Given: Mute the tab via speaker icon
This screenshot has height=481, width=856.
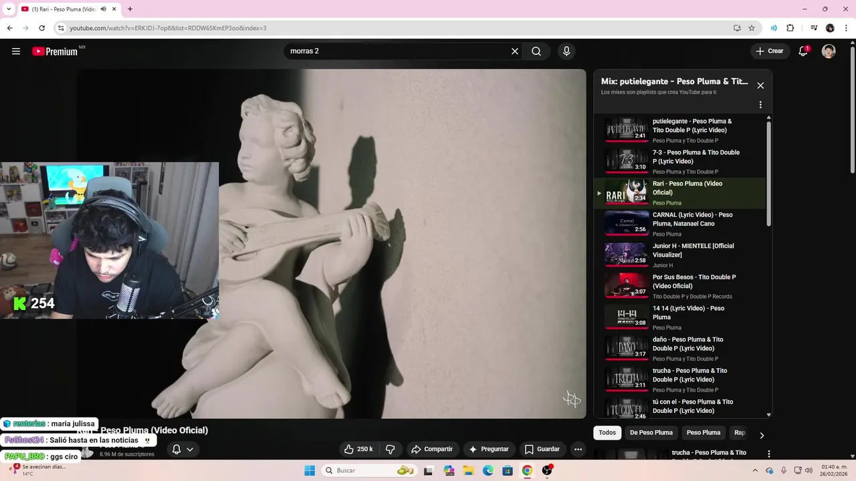Looking at the screenshot, I should click(102, 9).
